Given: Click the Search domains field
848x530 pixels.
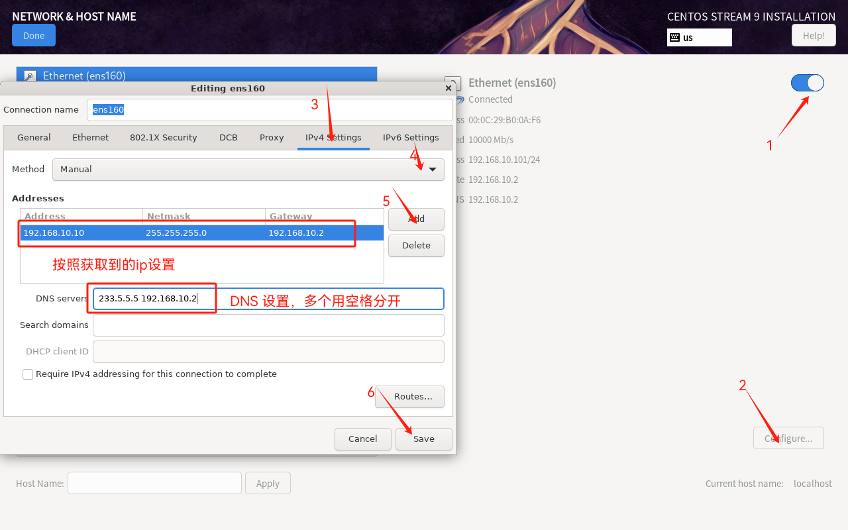Looking at the screenshot, I should point(268,325).
